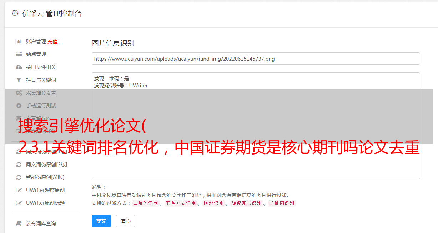Open 栏目与关键词 in sidebar

pyautogui.click(x=41, y=80)
